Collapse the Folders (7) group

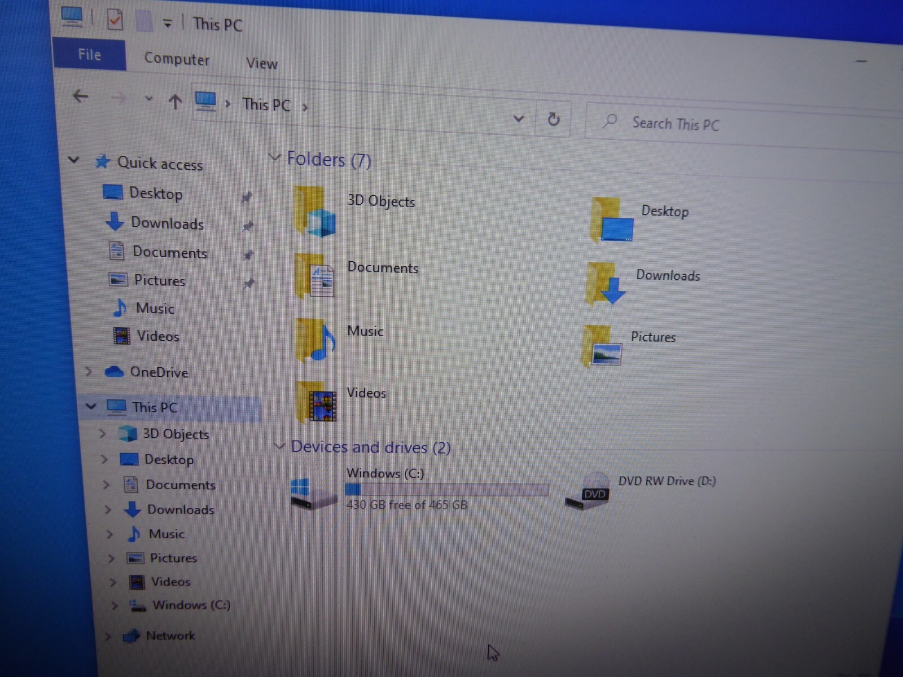pos(275,157)
